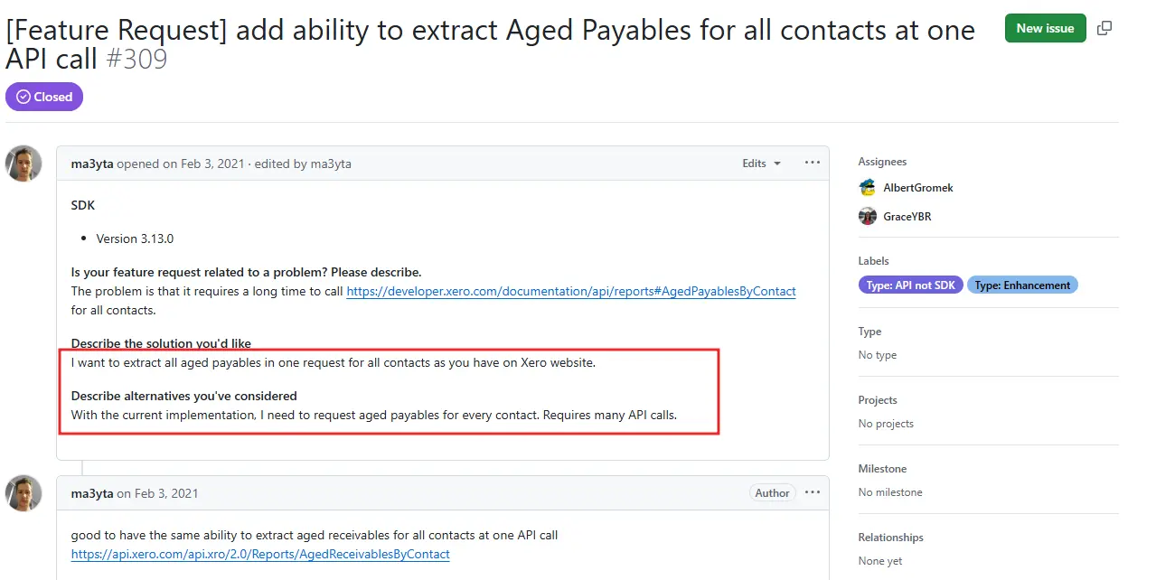Select the 'Type: API not SDK' label
Image resolution: width=1156 pixels, height=580 pixels.
(910, 285)
